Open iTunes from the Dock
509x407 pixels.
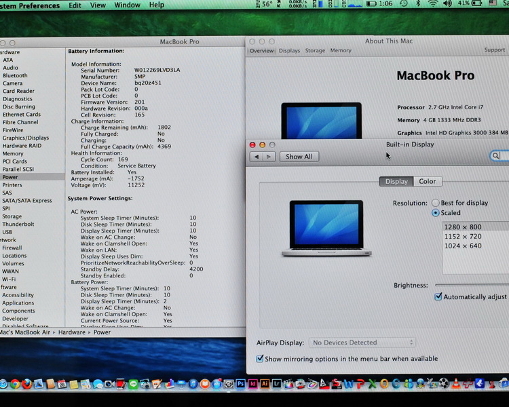point(193,385)
